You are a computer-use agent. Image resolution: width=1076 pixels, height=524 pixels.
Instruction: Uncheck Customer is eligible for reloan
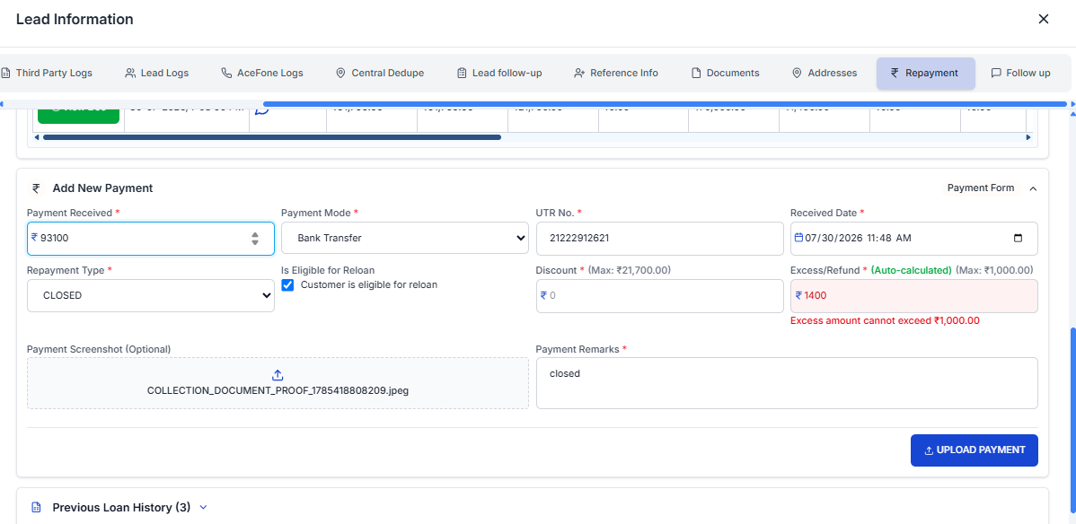(288, 284)
